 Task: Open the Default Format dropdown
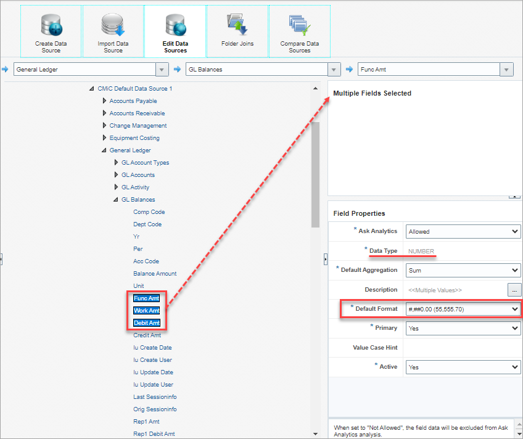tap(463, 309)
